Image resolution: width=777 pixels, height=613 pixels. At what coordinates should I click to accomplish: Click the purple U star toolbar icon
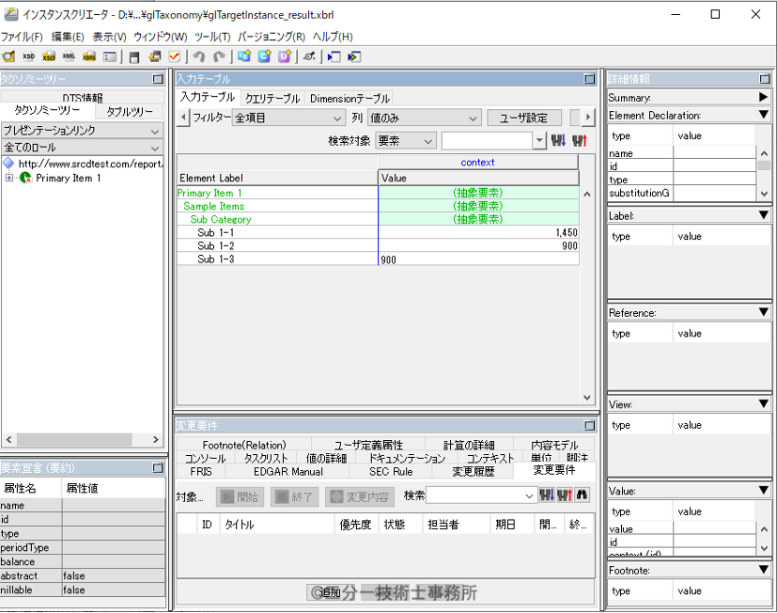(x=285, y=56)
